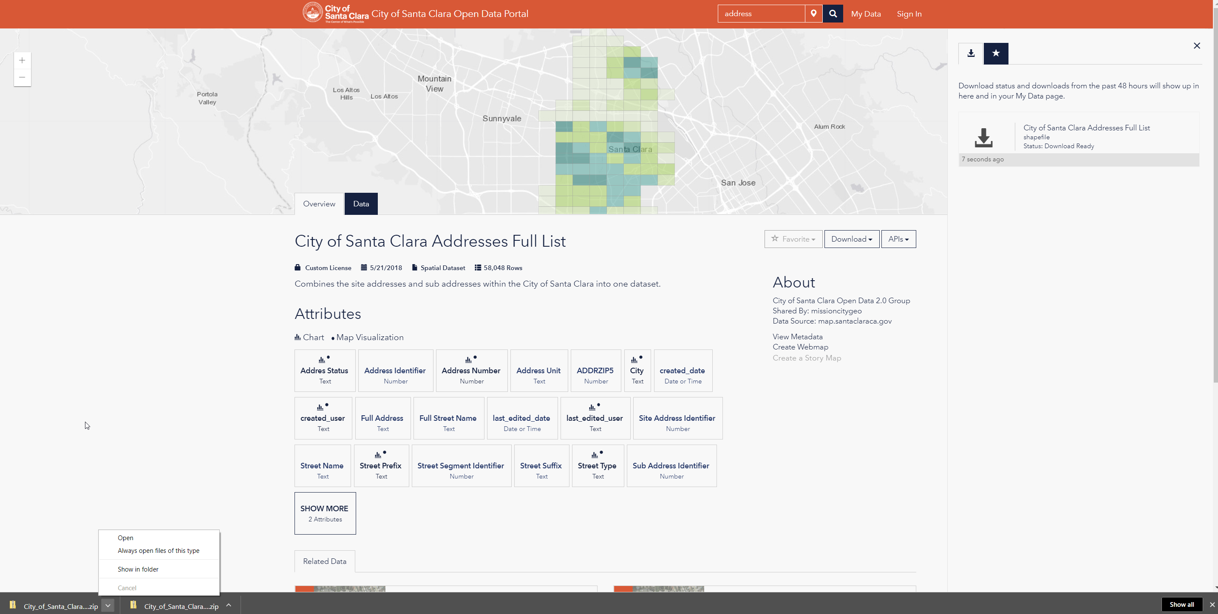Viewport: 1218px width, 614px height.
Task: Select the Street Type attribute card
Action: [598, 466]
